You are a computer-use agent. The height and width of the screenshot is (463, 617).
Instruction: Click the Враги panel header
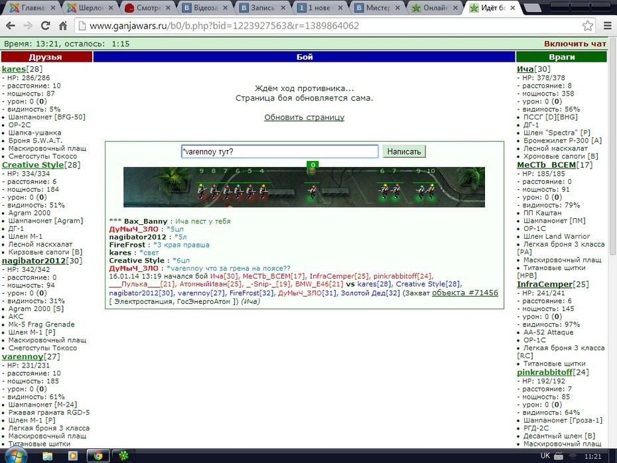pyautogui.click(x=561, y=56)
